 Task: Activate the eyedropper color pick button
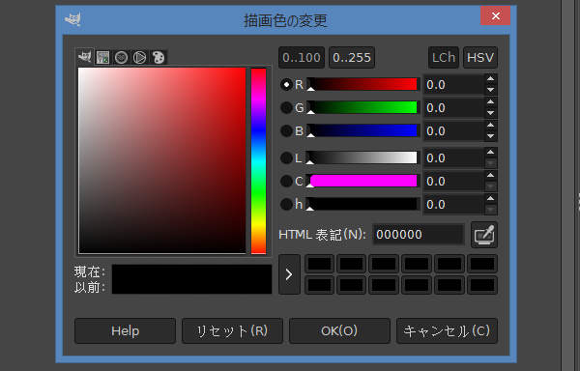point(484,235)
